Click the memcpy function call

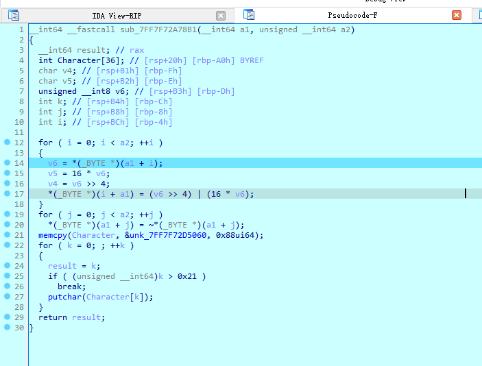pos(53,235)
